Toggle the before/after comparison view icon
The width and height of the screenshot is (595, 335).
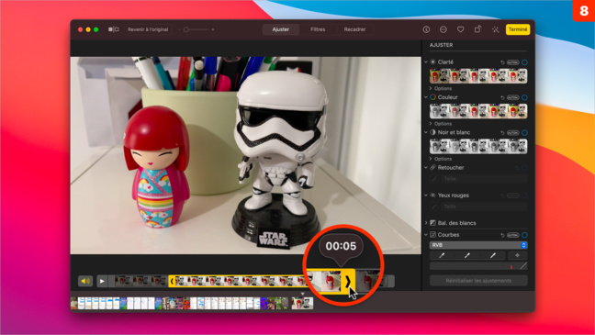tap(113, 29)
